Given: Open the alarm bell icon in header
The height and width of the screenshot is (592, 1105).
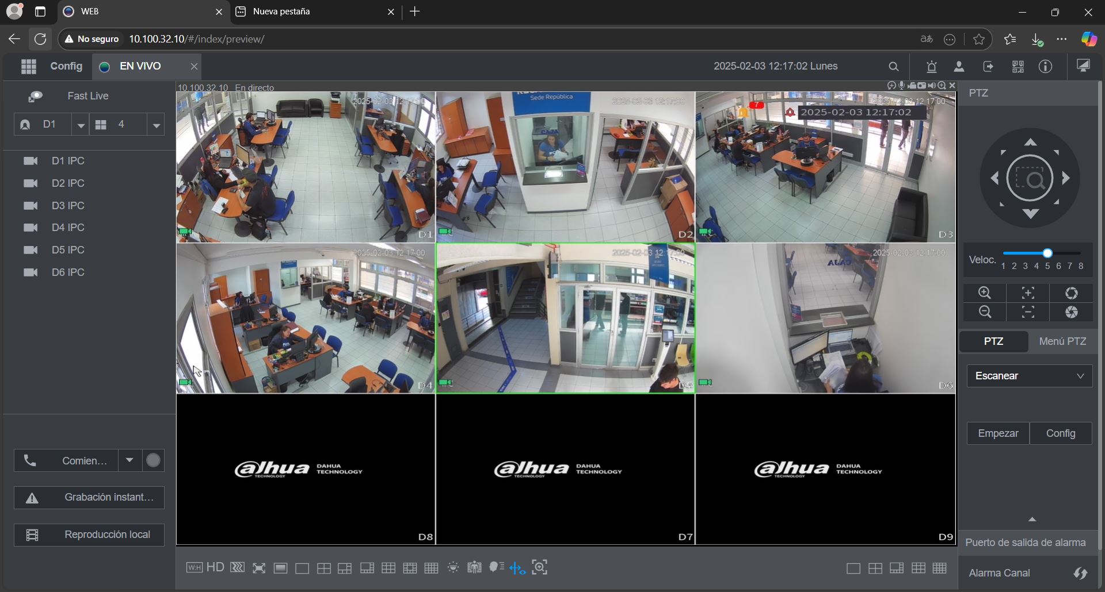Looking at the screenshot, I should (x=932, y=67).
